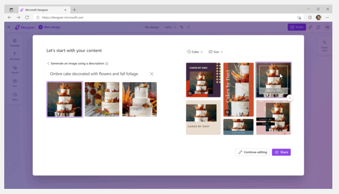
Task: Open My media in sidebar
Action: coord(15,56)
